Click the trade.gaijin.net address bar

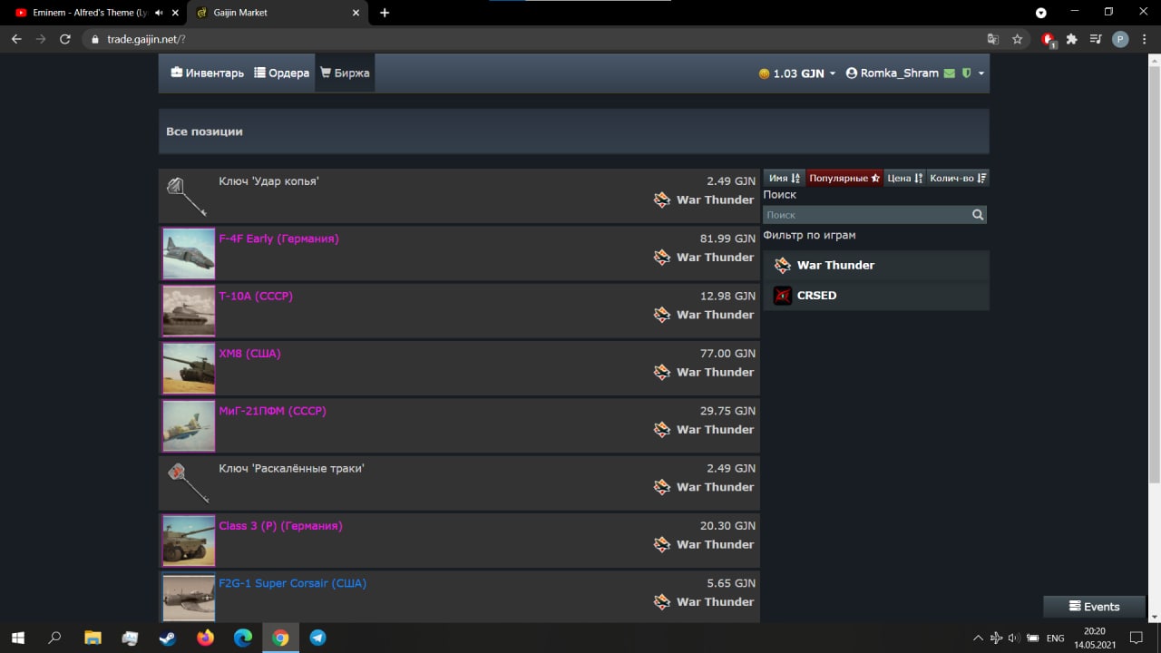tap(535, 39)
